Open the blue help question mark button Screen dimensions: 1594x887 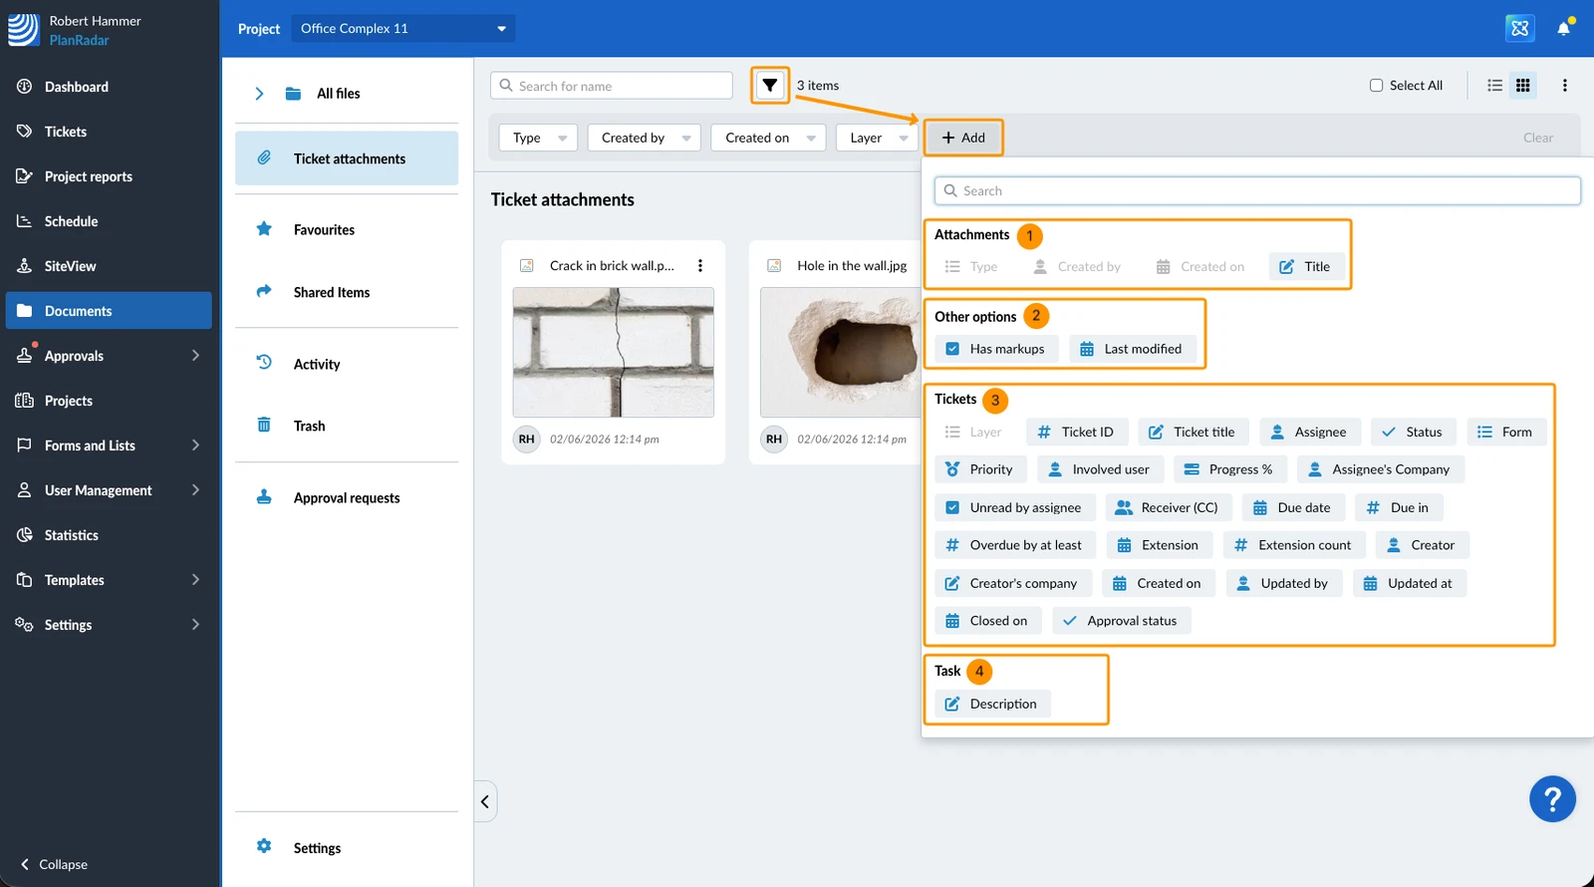point(1552,798)
